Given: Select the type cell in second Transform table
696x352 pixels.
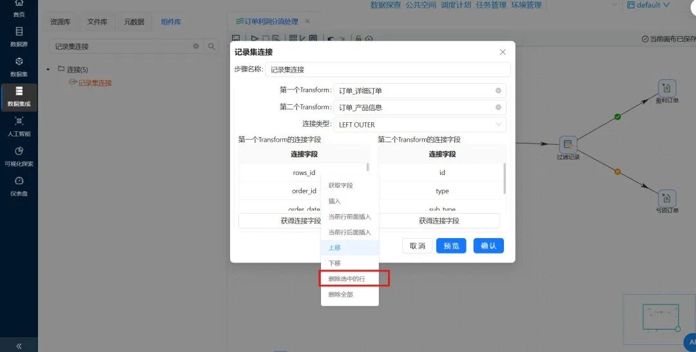Looking at the screenshot, I should point(441,191).
